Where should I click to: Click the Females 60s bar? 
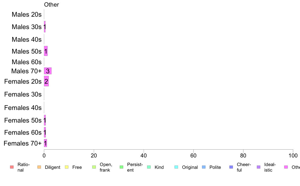(x=45, y=132)
